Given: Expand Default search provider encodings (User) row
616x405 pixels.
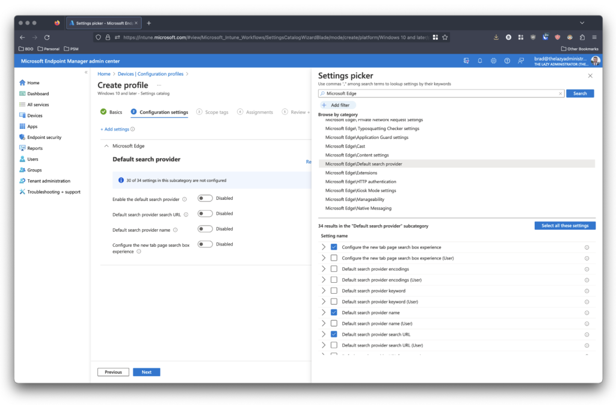Looking at the screenshot, I should tap(323, 280).
